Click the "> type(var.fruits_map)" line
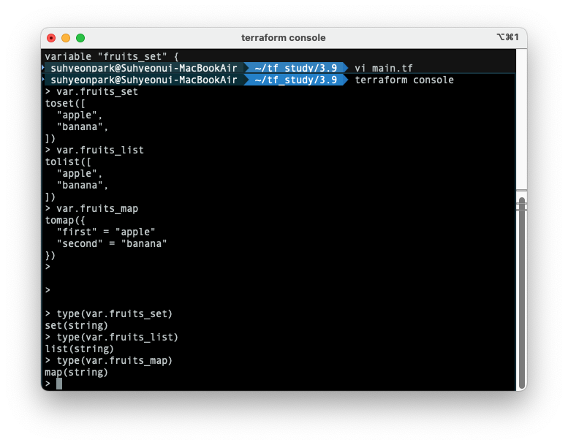Screen dimensions: 568x445 tap(109, 361)
